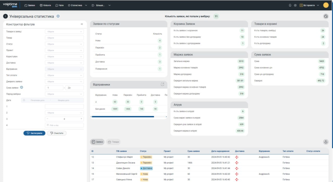Show info icon next to Сума заявки
This screenshot has height=182, width=333.
pyautogui.click(x=21, y=87)
